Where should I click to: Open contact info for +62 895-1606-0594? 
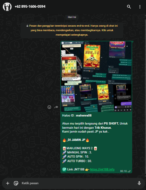[30, 6]
